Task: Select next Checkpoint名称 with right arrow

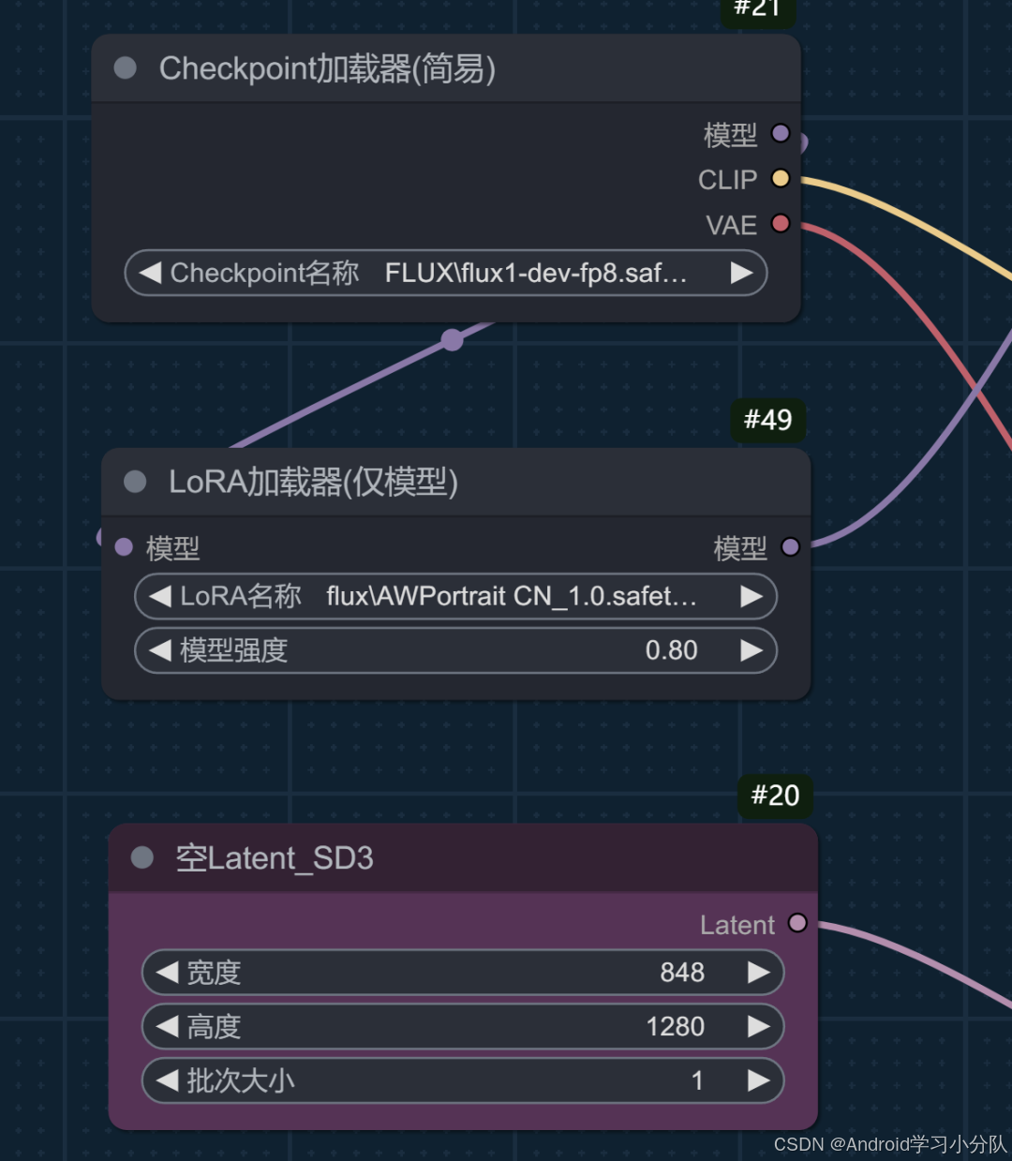Action: pyautogui.click(x=742, y=273)
